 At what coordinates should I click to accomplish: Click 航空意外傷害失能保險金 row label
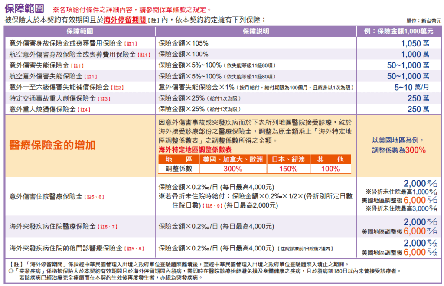coord(46,76)
